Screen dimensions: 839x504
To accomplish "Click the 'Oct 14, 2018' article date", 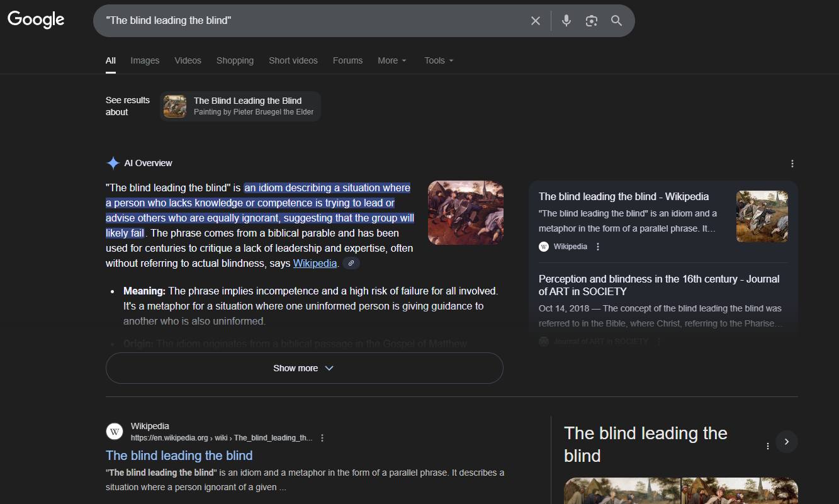I will (x=563, y=308).
